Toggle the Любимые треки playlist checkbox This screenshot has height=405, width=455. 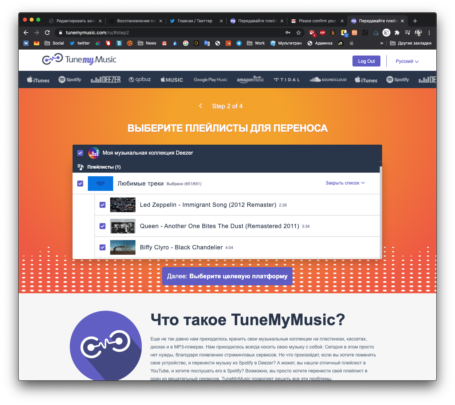click(x=80, y=184)
